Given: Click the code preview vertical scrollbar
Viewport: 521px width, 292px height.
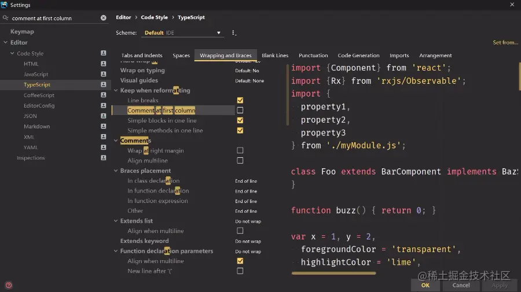Looking at the screenshot, I should tap(519, 76).
